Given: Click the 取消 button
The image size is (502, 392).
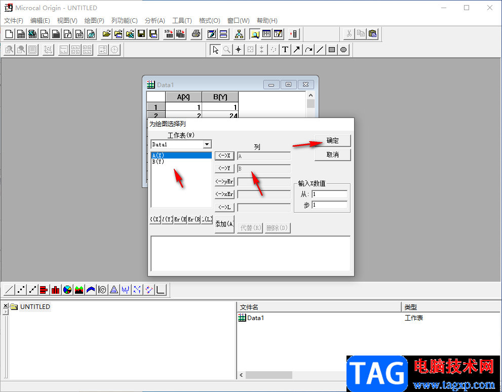Looking at the screenshot, I should pyautogui.click(x=333, y=155).
